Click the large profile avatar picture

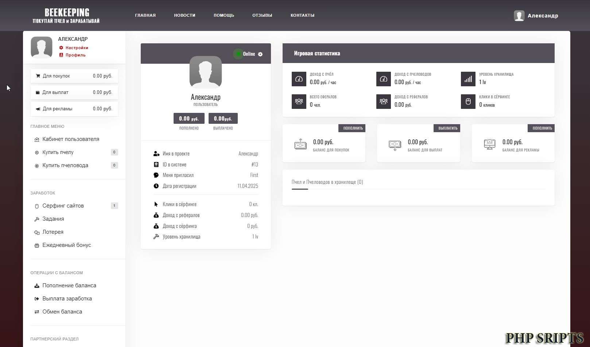[206, 72]
